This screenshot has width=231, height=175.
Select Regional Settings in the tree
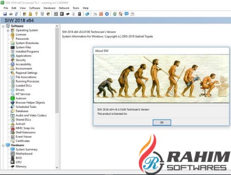click(x=26, y=73)
